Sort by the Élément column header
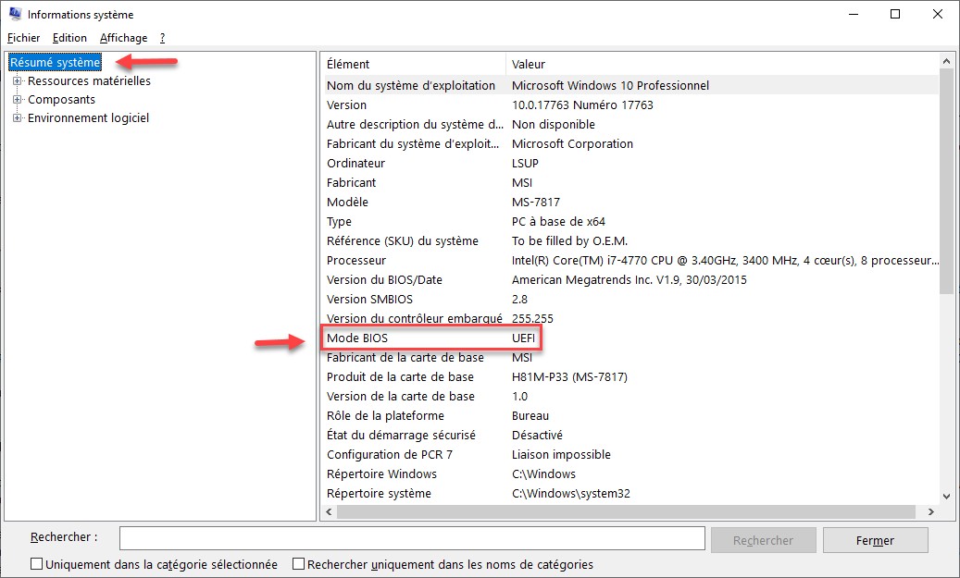Screen dimensions: 960x578 click(x=412, y=65)
